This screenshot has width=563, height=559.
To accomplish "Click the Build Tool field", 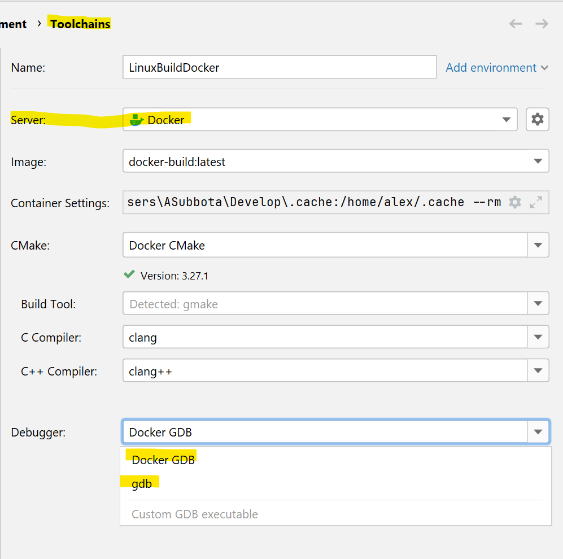I will tap(325, 303).
